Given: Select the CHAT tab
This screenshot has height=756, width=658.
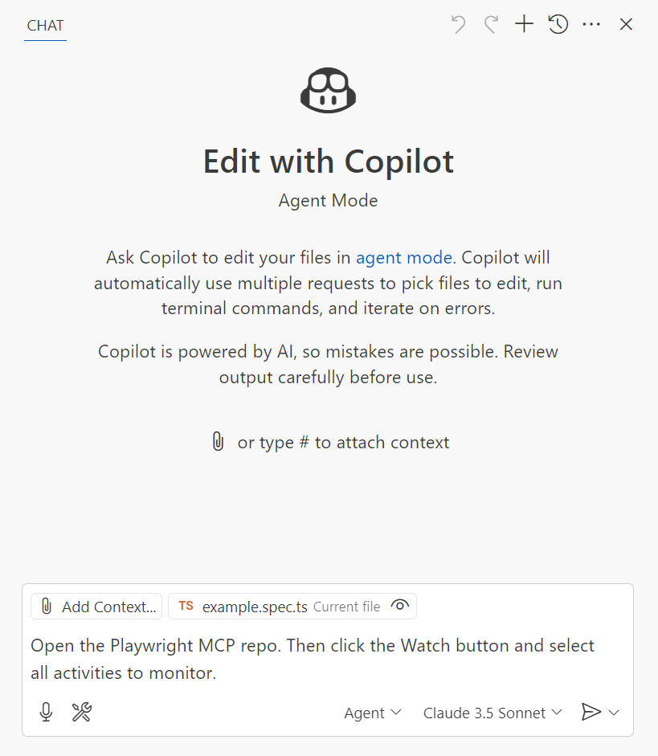Looking at the screenshot, I should pyautogui.click(x=45, y=25).
